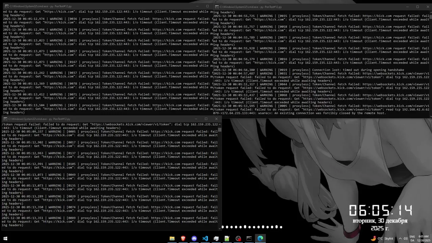Image resolution: width=432 pixels, height=243 pixels.
Task: Click the desktop clock widget showing 06:05:14
Action: (380, 210)
